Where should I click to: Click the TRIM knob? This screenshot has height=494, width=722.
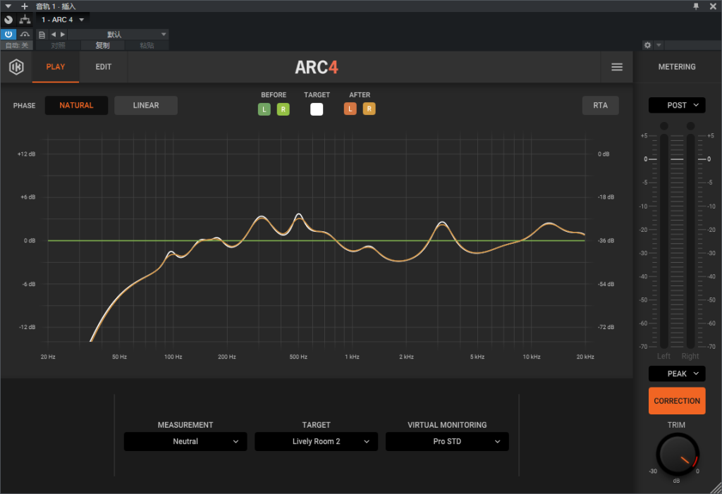click(677, 455)
